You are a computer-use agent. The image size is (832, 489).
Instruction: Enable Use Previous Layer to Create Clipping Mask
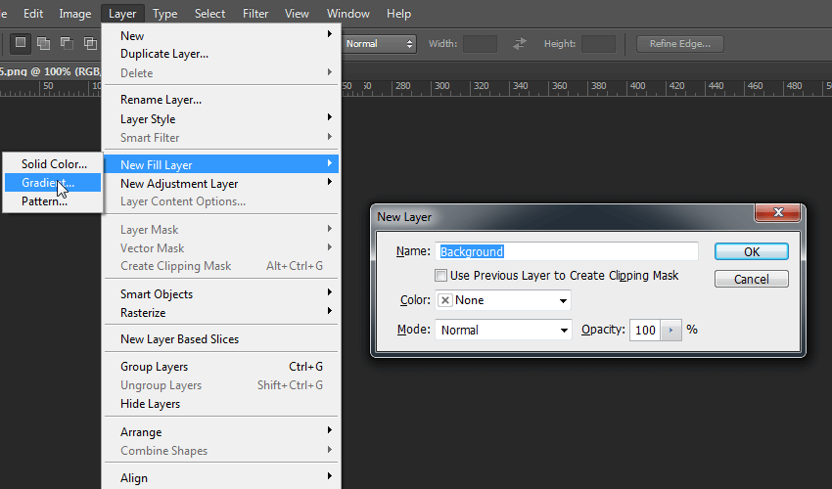(x=441, y=276)
